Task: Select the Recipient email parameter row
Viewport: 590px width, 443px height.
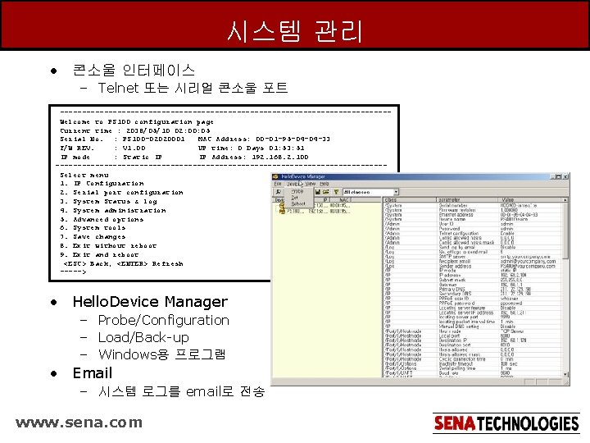Action: point(474,261)
